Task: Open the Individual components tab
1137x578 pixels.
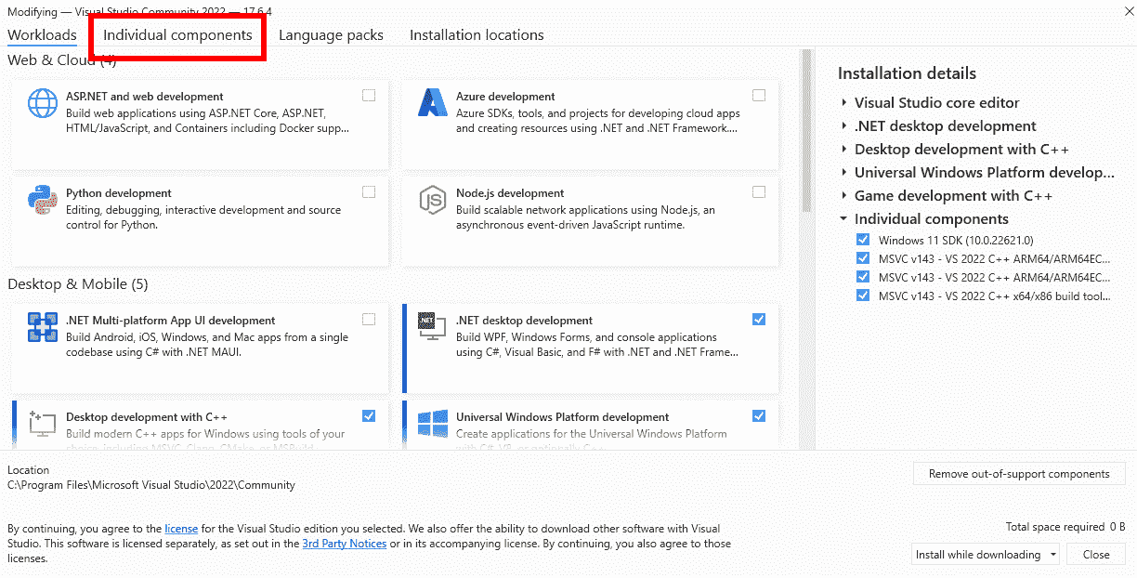Action: click(x=177, y=35)
